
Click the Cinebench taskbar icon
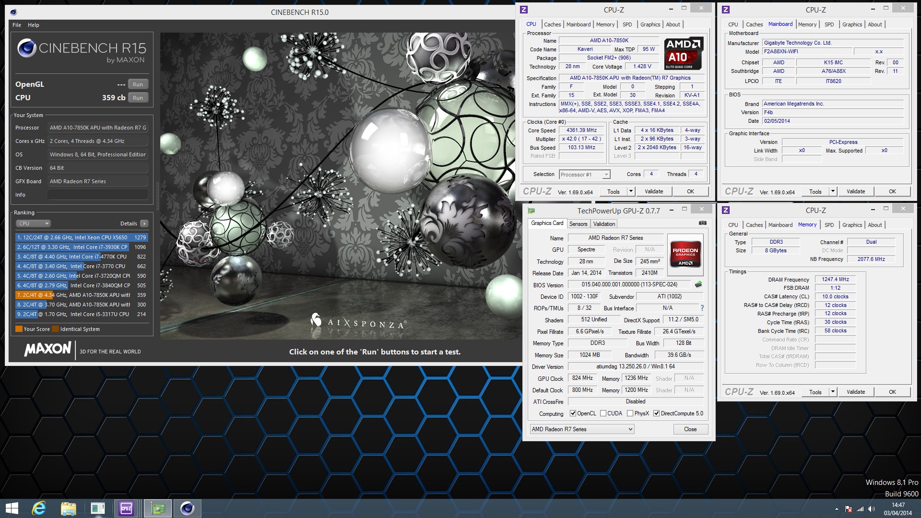187,508
